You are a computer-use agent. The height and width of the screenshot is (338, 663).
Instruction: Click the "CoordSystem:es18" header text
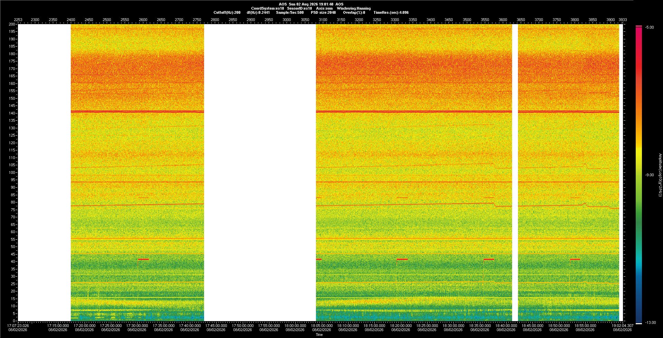268,8
